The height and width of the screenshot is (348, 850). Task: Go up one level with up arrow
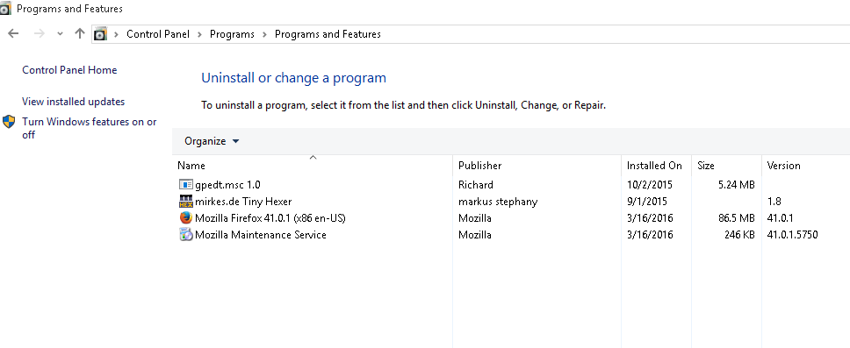click(80, 33)
